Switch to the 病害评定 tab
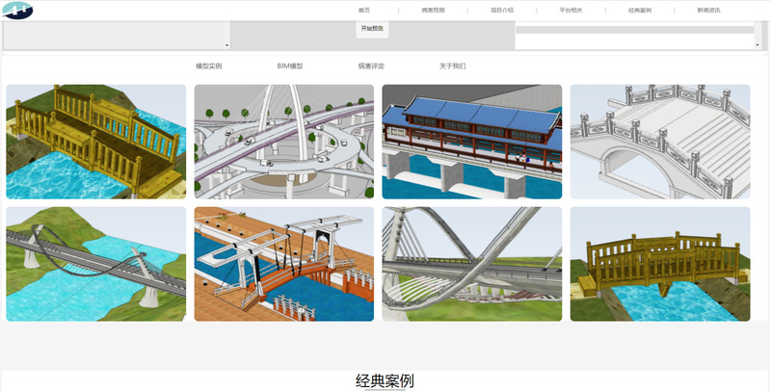Viewport: 770px width, 392px height. 371,66
